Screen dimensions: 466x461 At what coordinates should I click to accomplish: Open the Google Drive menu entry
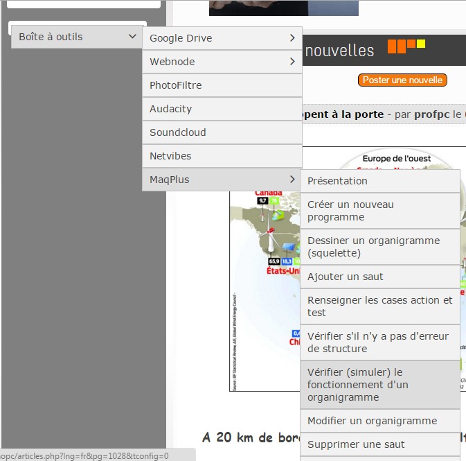coord(222,38)
